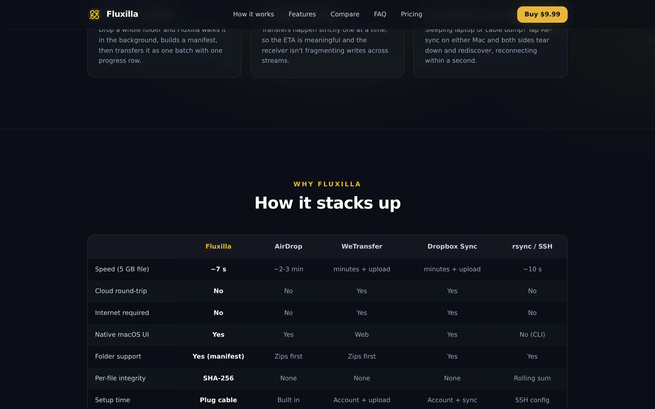Click the Fluxilla logo icon in navbar

(94, 14)
